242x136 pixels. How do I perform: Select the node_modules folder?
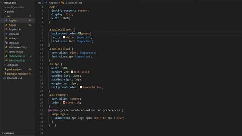[x=16, y=7]
